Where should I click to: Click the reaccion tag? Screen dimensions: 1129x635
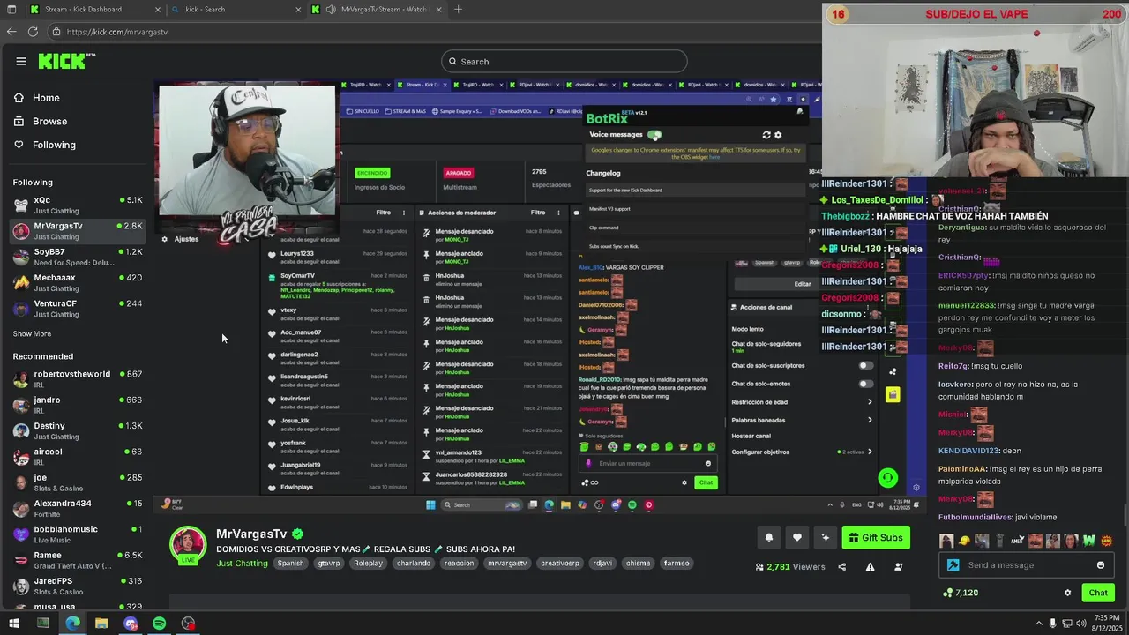pos(459,563)
